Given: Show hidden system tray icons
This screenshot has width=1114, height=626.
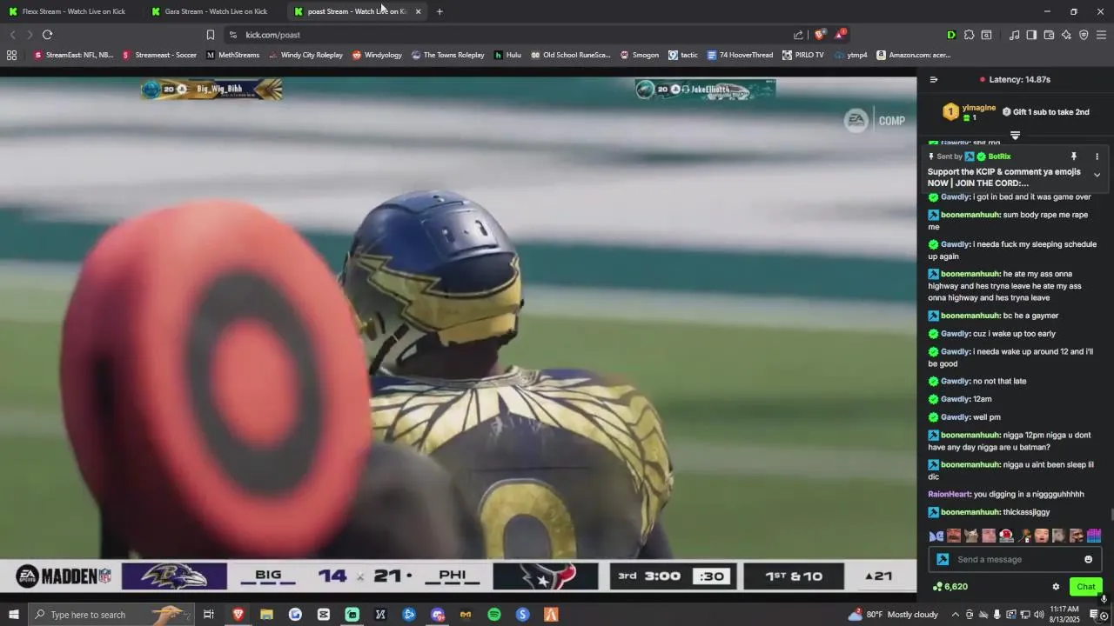Looking at the screenshot, I should [x=955, y=615].
